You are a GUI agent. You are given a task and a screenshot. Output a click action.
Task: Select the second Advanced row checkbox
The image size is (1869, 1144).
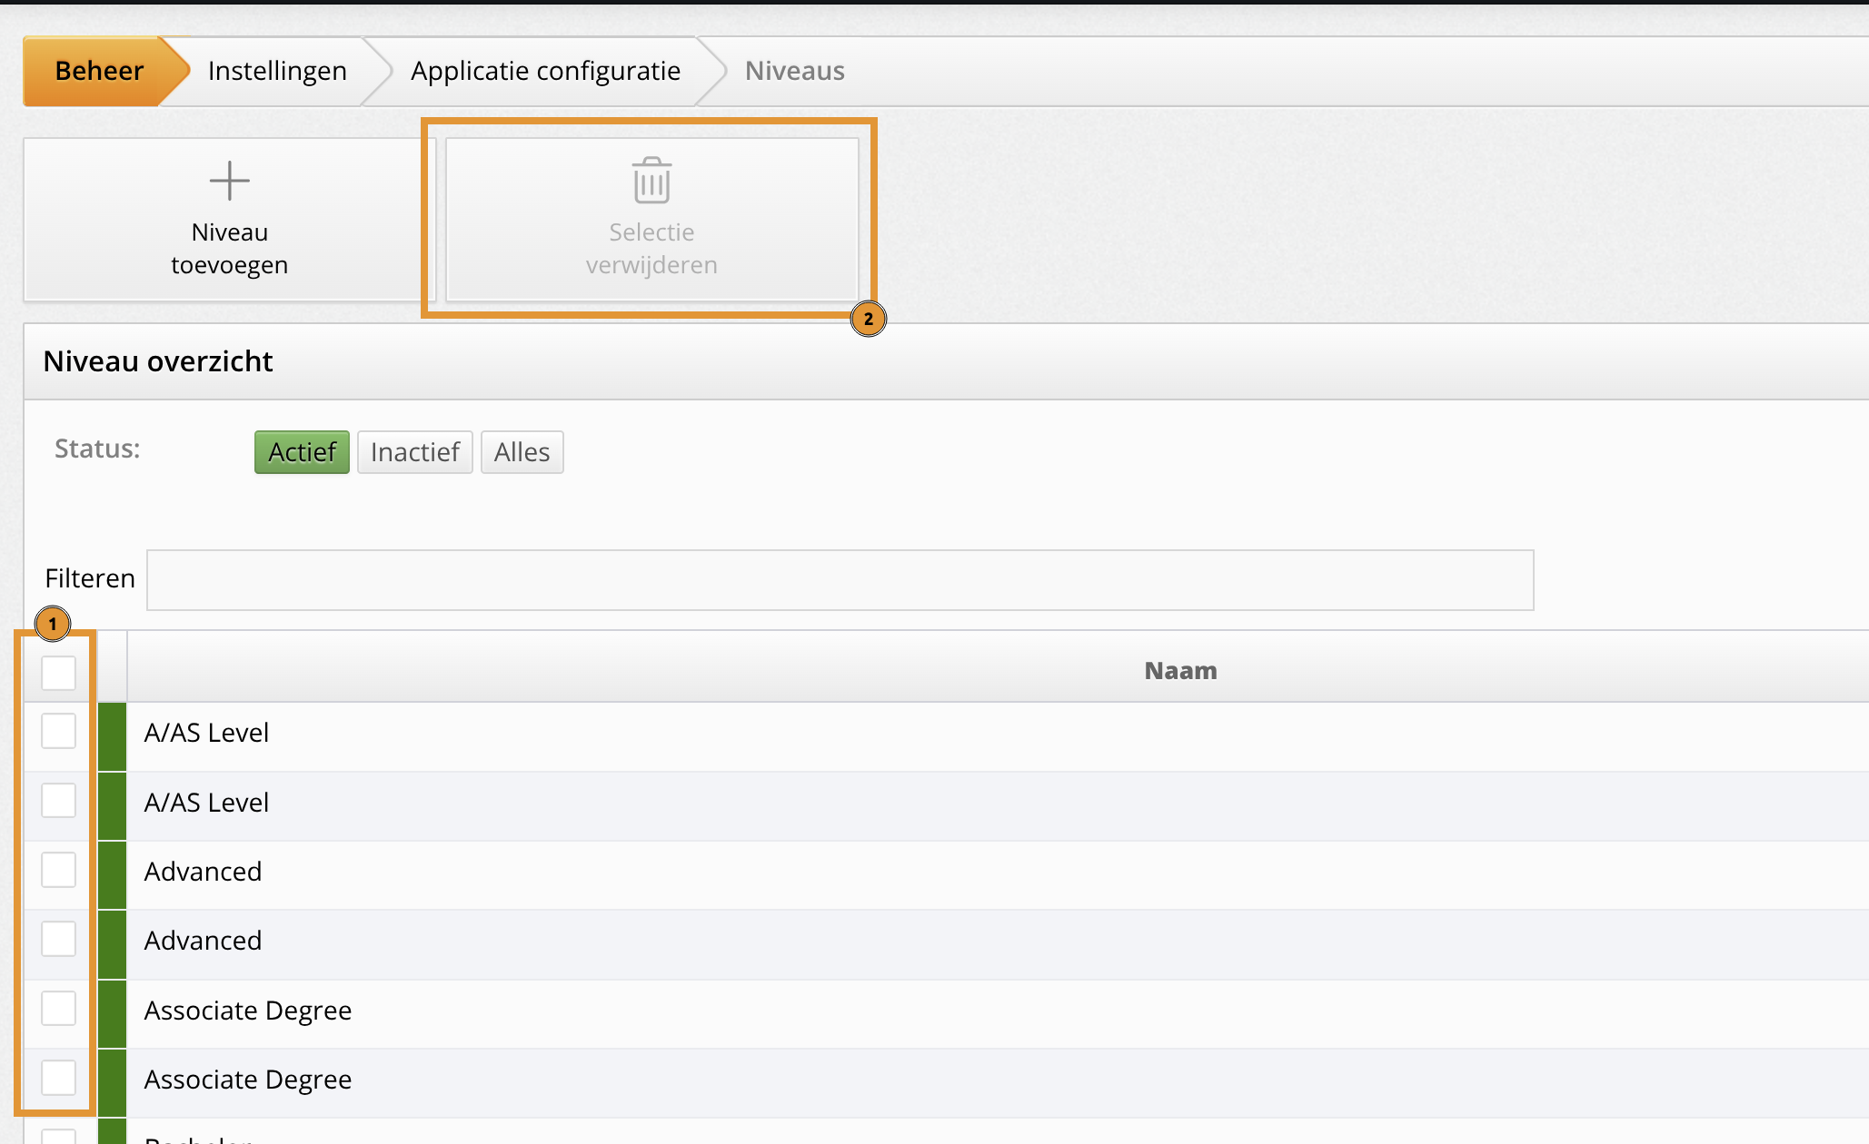(59, 939)
